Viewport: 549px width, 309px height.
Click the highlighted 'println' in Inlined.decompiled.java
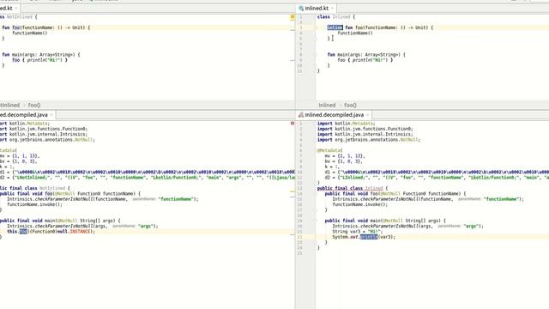click(369, 237)
